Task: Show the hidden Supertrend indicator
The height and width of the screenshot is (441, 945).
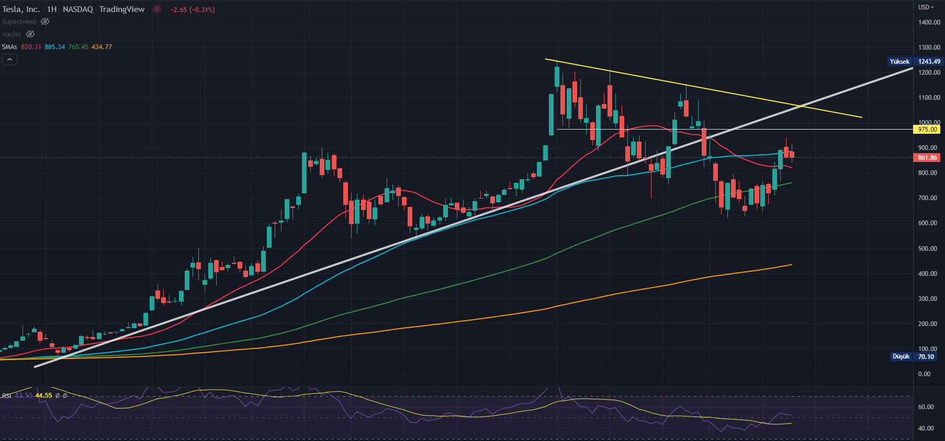Action: pos(45,21)
